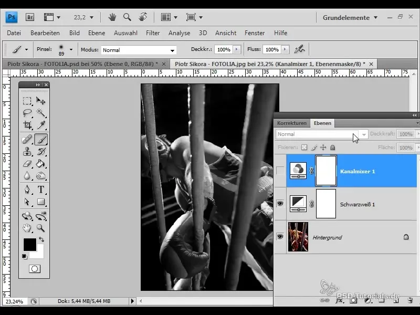This screenshot has height=315, width=420.
Task: Select the Paint Bucket tool
Action: click(41, 164)
